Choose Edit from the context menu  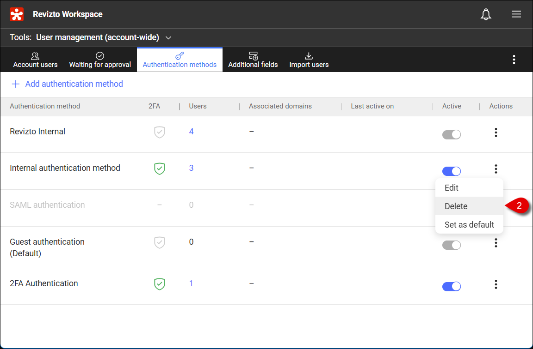click(469, 187)
